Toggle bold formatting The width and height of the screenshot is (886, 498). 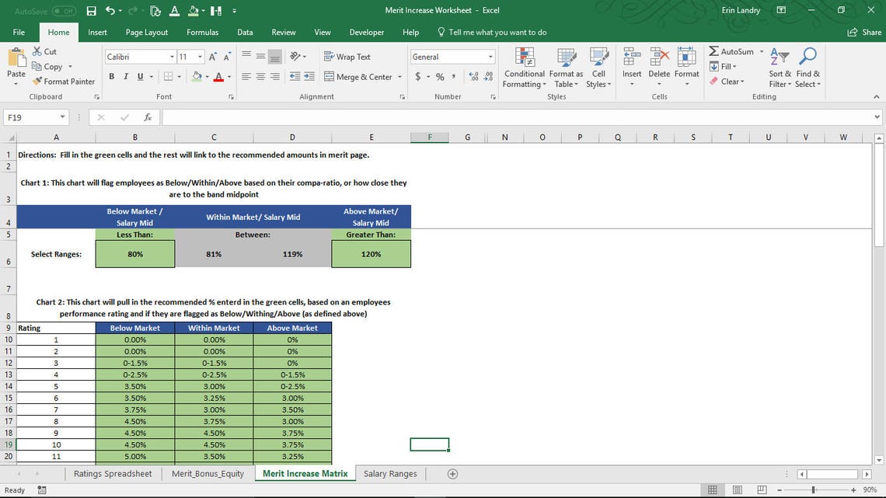pos(111,77)
